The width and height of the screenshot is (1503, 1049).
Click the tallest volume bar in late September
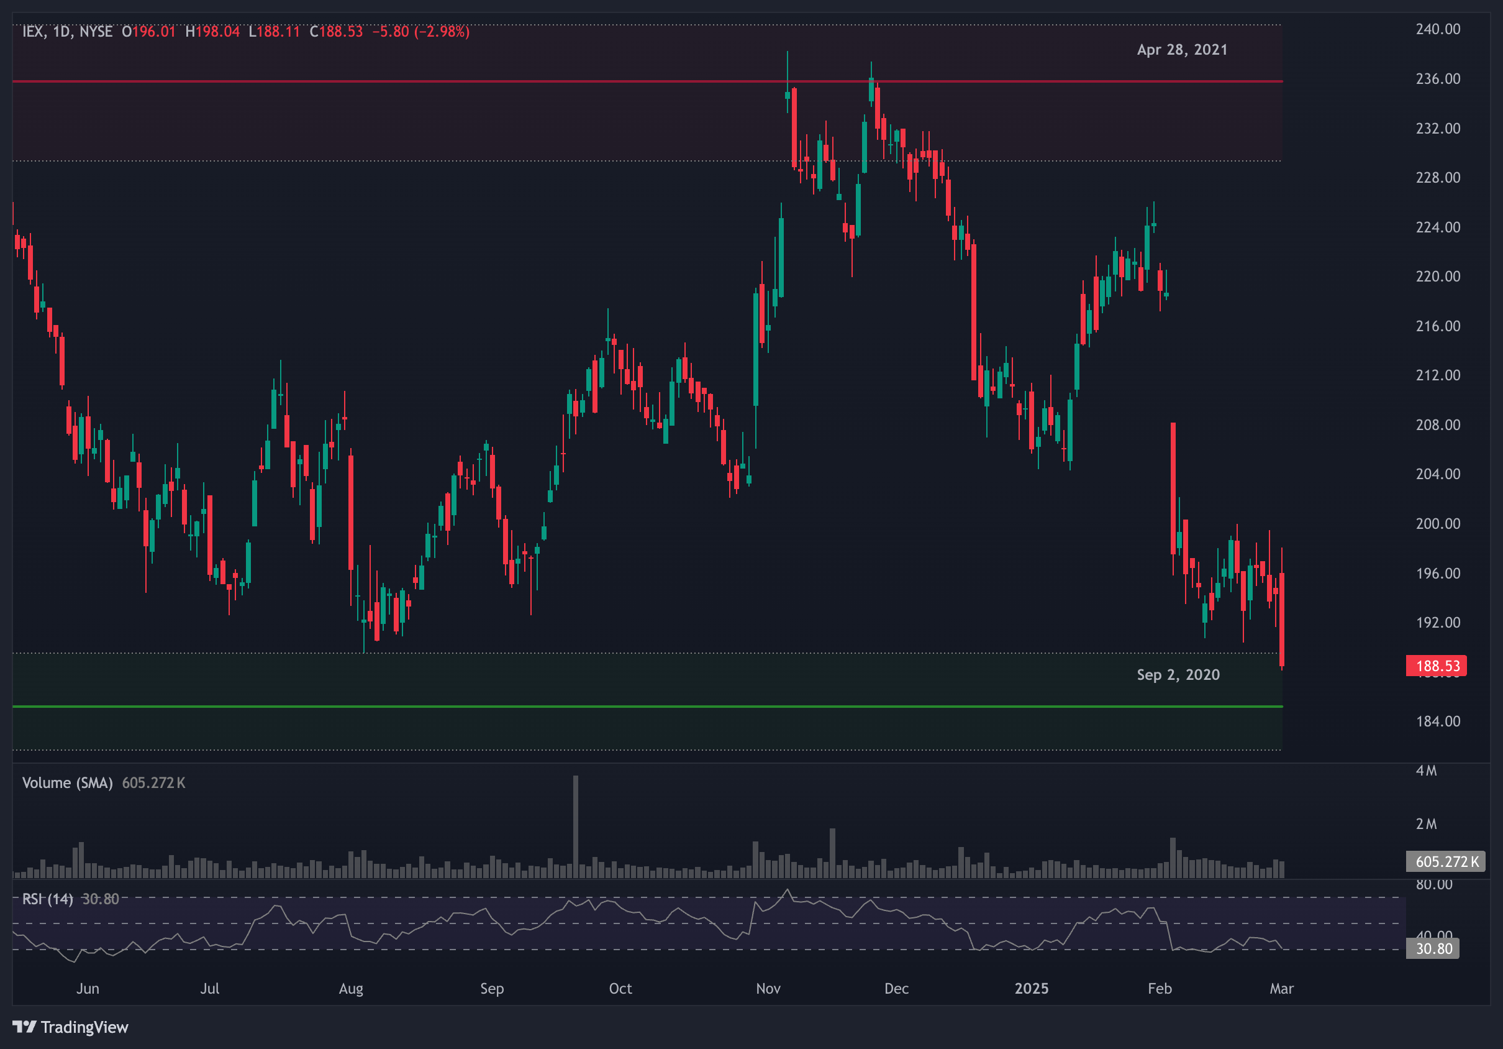click(x=576, y=827)
